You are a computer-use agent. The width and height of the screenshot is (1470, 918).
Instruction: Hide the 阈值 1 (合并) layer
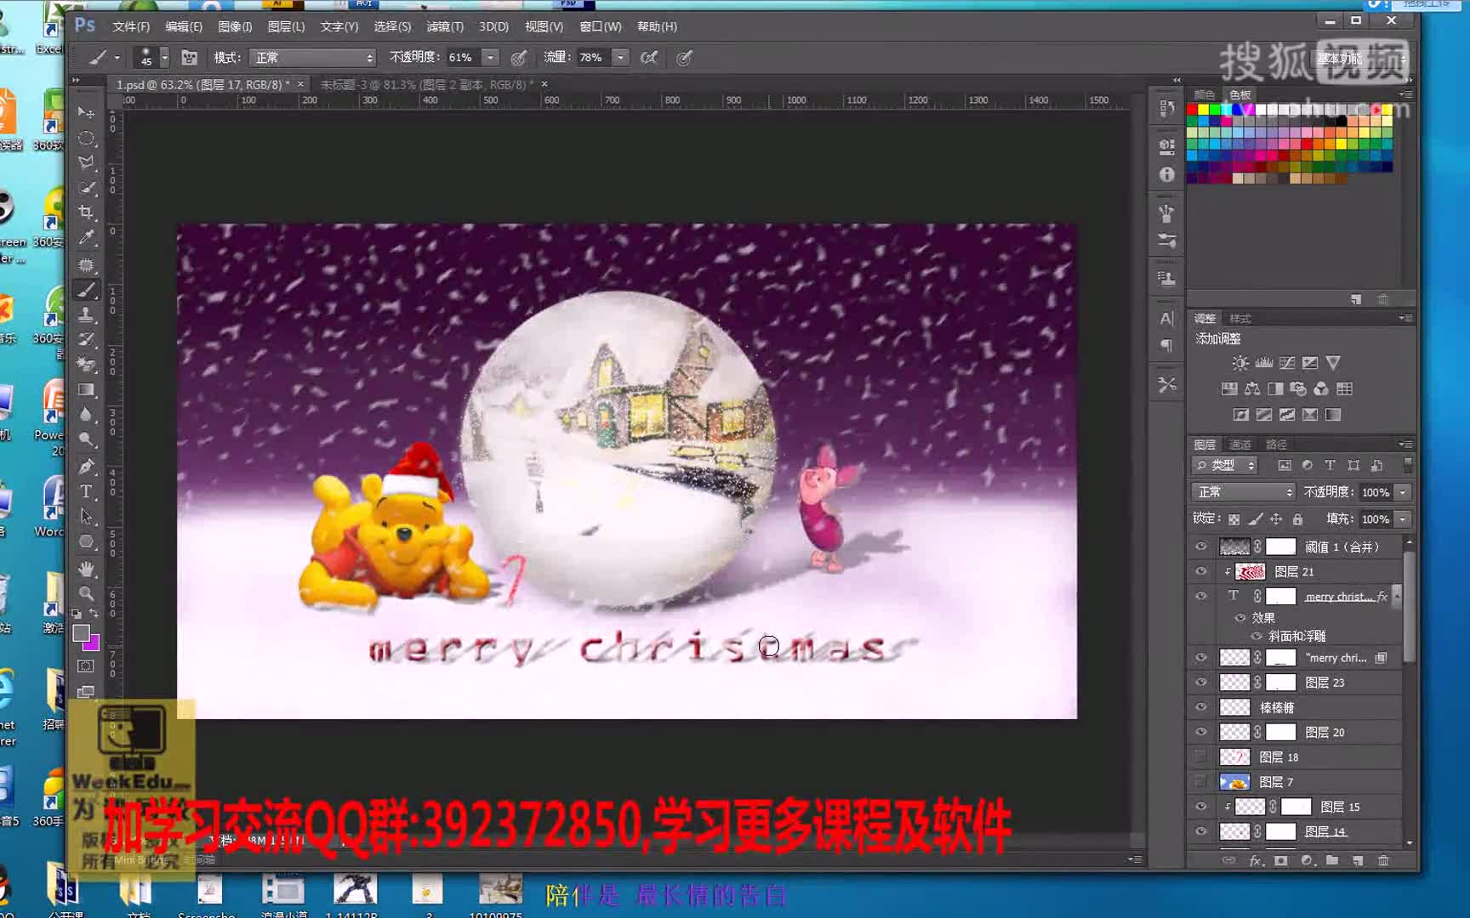[1201, 547]
